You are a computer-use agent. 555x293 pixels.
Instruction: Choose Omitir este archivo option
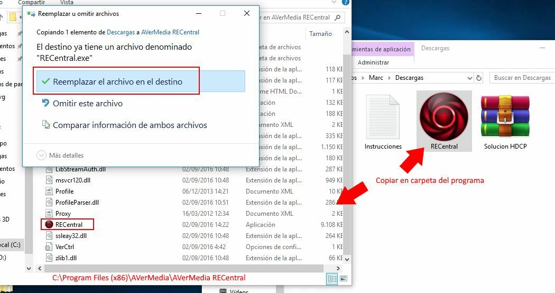point(88,104)
